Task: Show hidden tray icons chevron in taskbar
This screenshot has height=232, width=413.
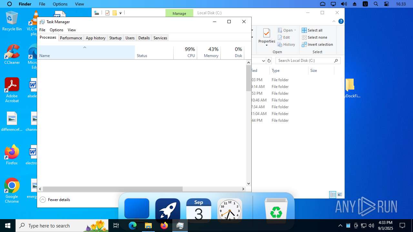Action: pos(340,226)
